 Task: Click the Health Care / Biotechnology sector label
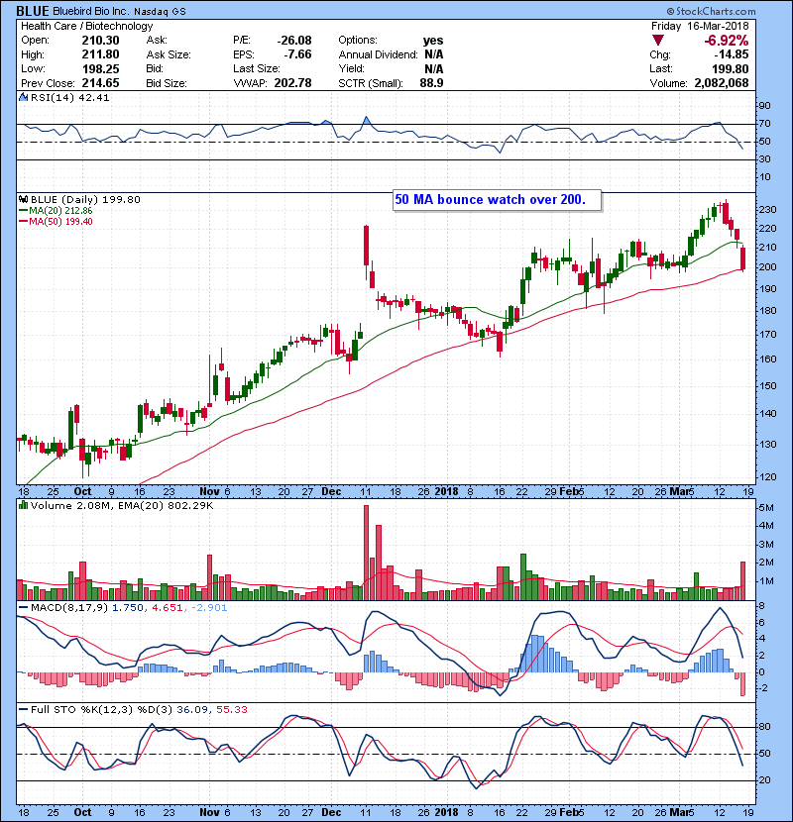pyautogui.click(x=86, y=26)
